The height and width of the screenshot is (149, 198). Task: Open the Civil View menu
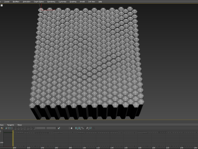(x=92, y=2)
